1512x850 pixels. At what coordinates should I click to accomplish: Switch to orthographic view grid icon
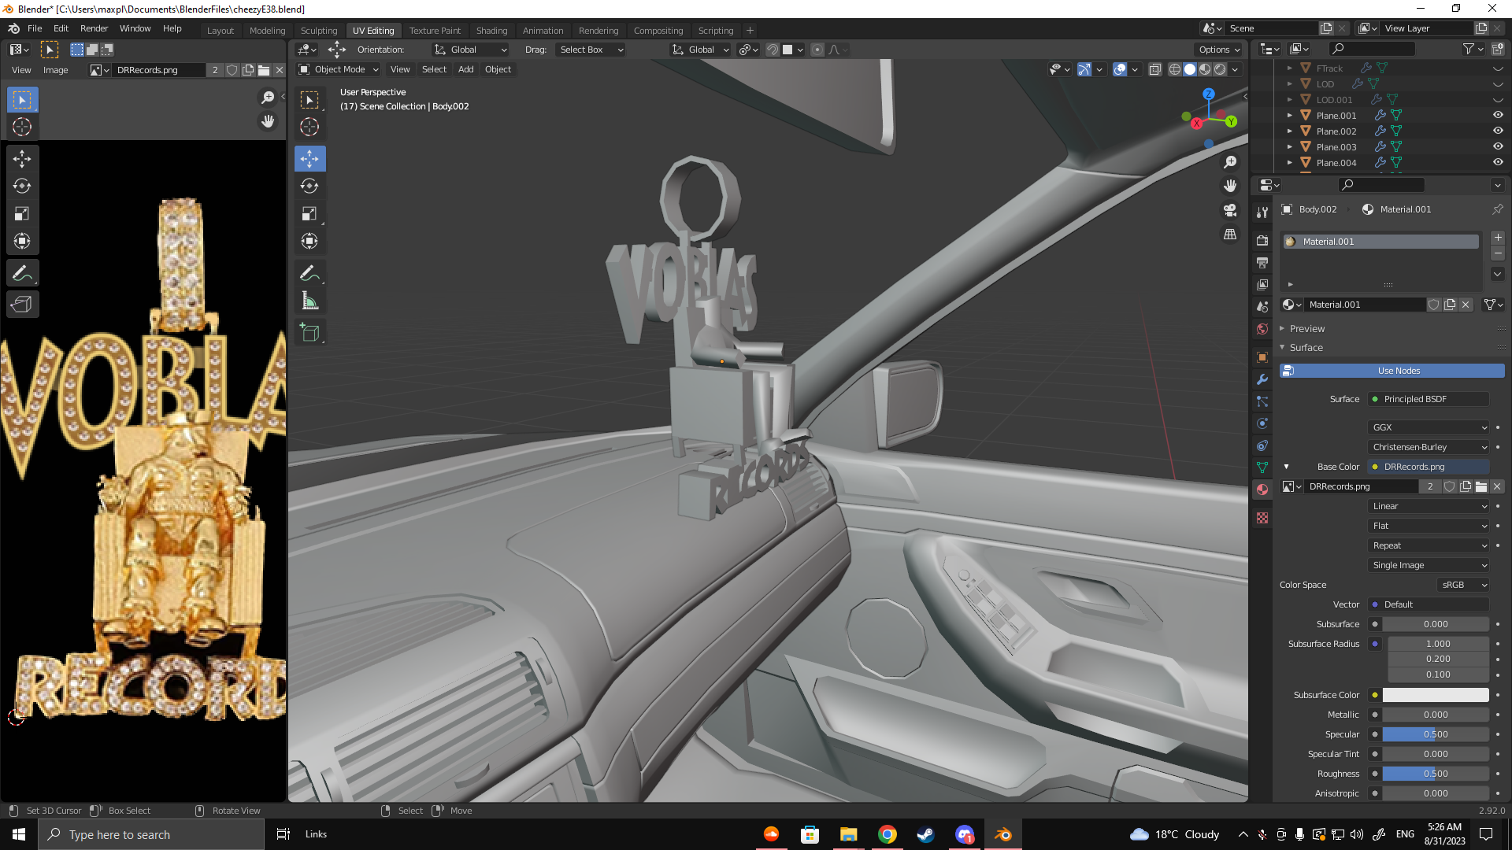click(x=1230, y=235)
